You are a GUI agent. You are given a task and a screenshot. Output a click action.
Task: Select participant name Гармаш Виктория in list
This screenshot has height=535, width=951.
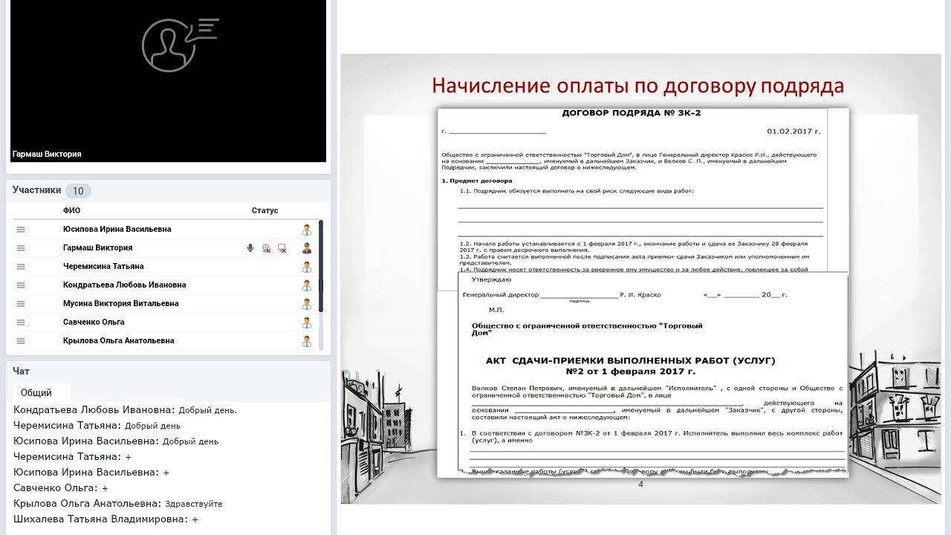coord(97,248)
